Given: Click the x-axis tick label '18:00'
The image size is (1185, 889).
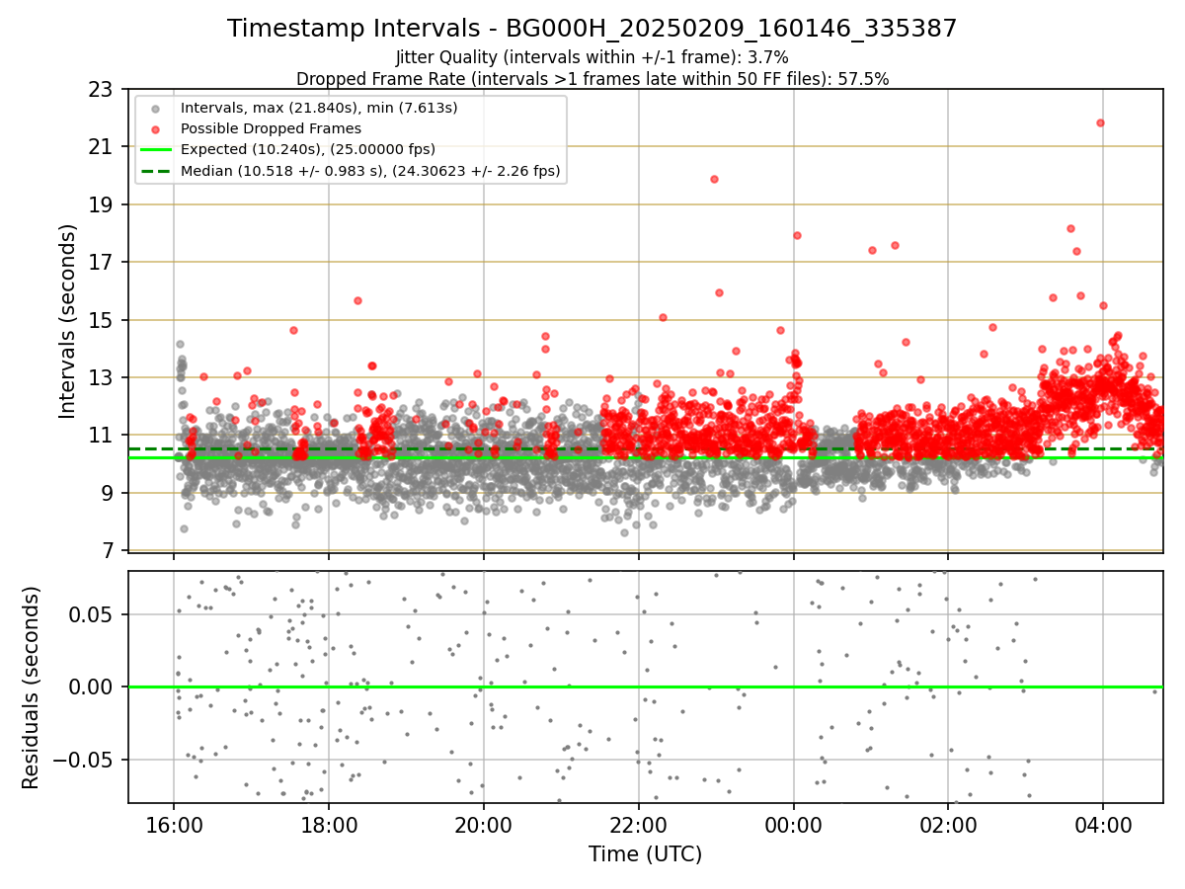Looking at the screenshot, I should point(329,824).
